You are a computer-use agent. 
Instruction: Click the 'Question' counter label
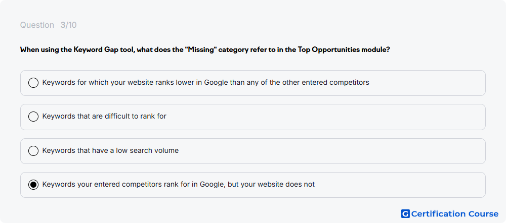[37, 25]
